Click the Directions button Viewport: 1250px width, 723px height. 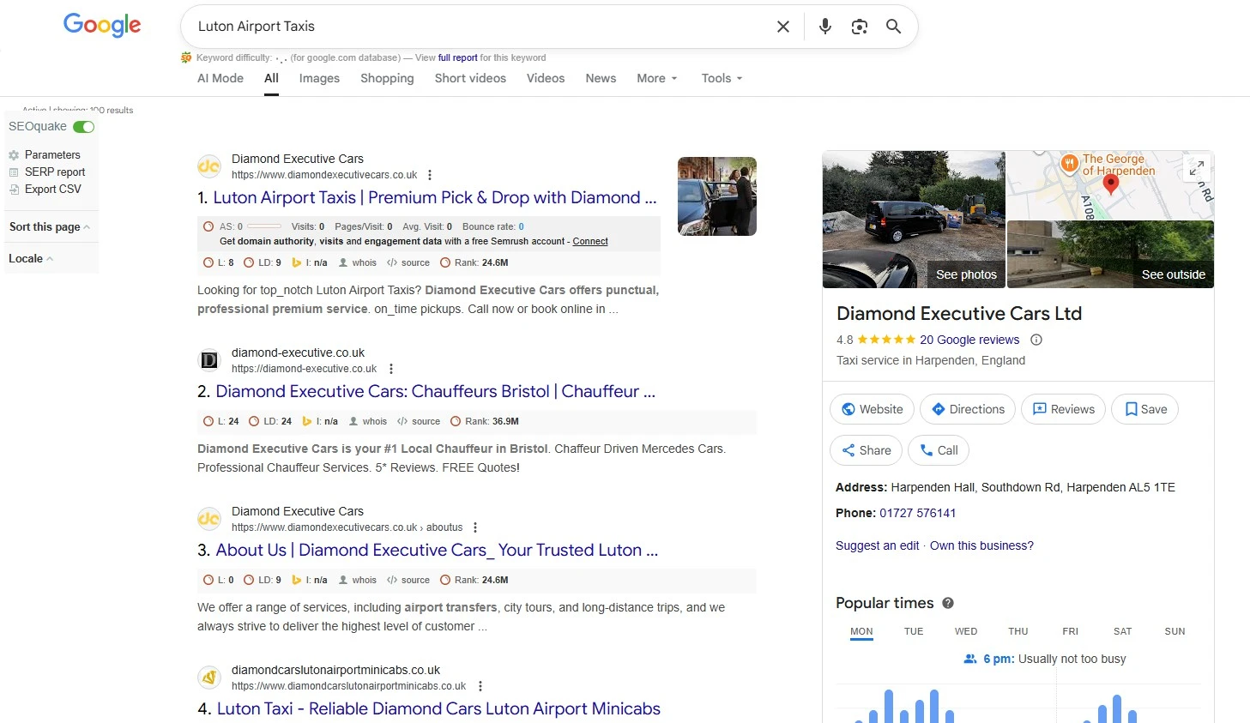click(x=968, y=409)
